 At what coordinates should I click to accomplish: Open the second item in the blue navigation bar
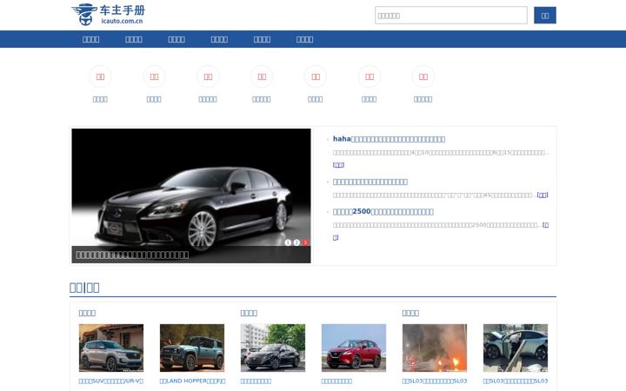coord(134,39)
